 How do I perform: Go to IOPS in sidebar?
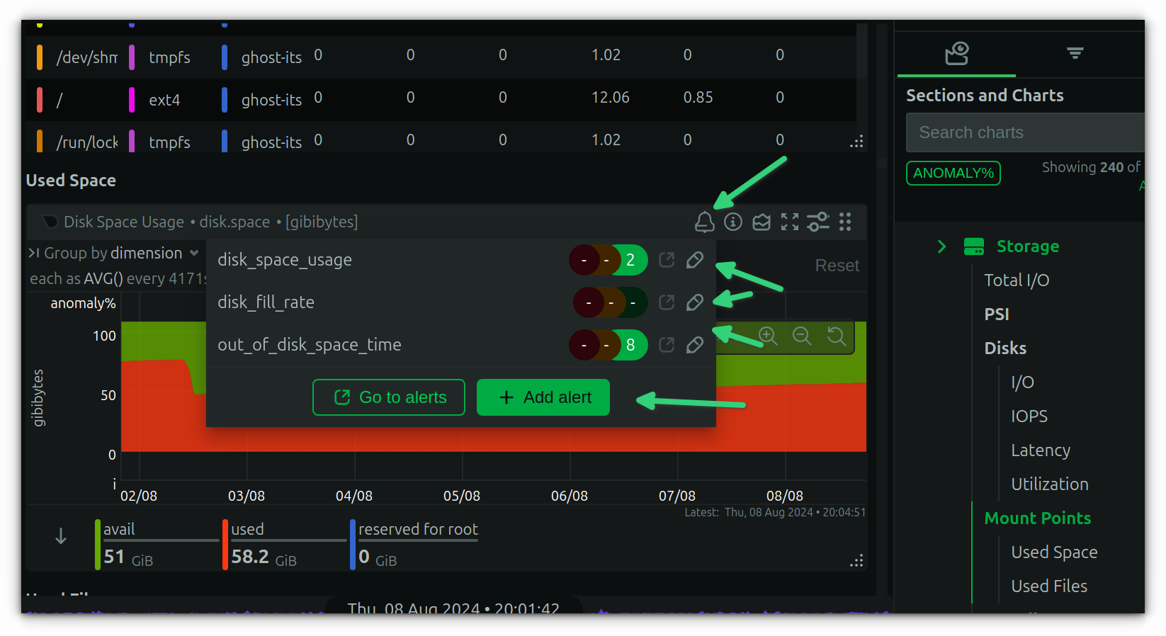1029,416
